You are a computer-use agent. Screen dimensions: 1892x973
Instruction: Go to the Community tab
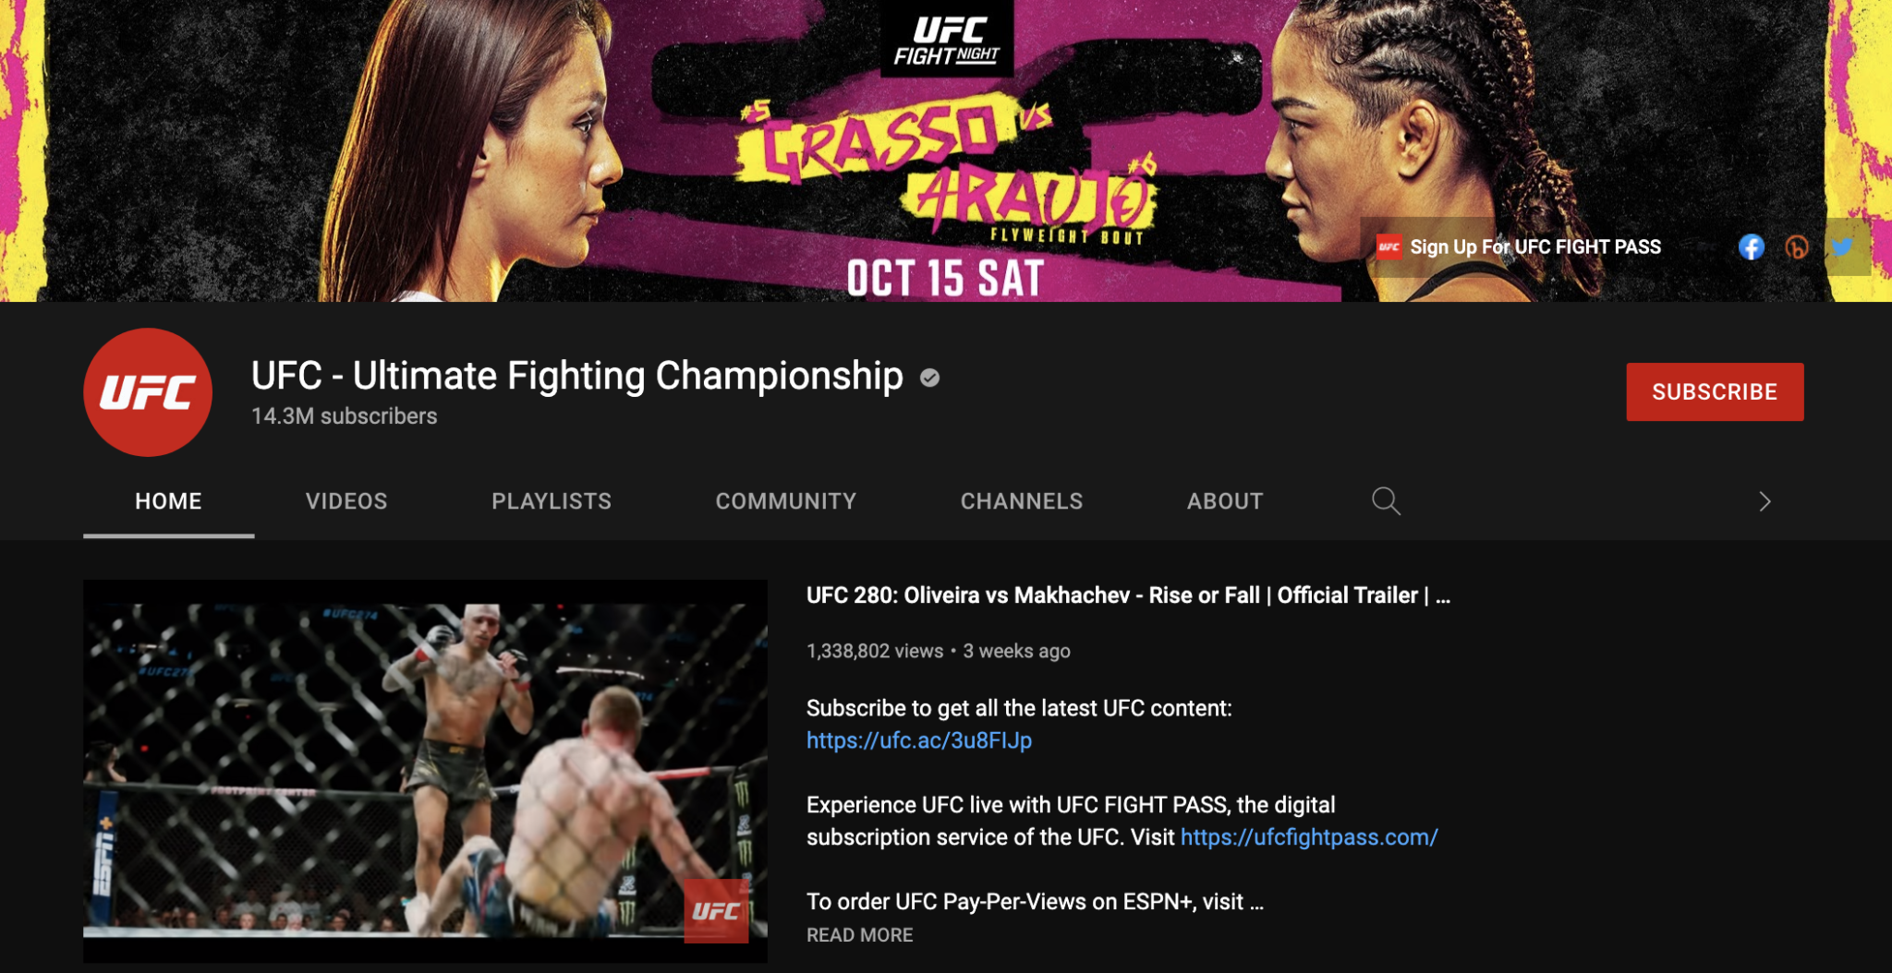tap(786, 501)
